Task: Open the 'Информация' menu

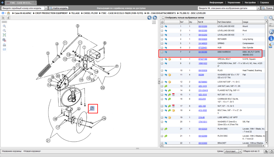Action: (216, 2)
